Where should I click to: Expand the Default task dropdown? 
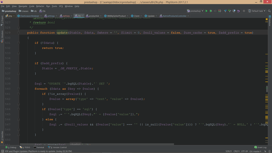256,11
